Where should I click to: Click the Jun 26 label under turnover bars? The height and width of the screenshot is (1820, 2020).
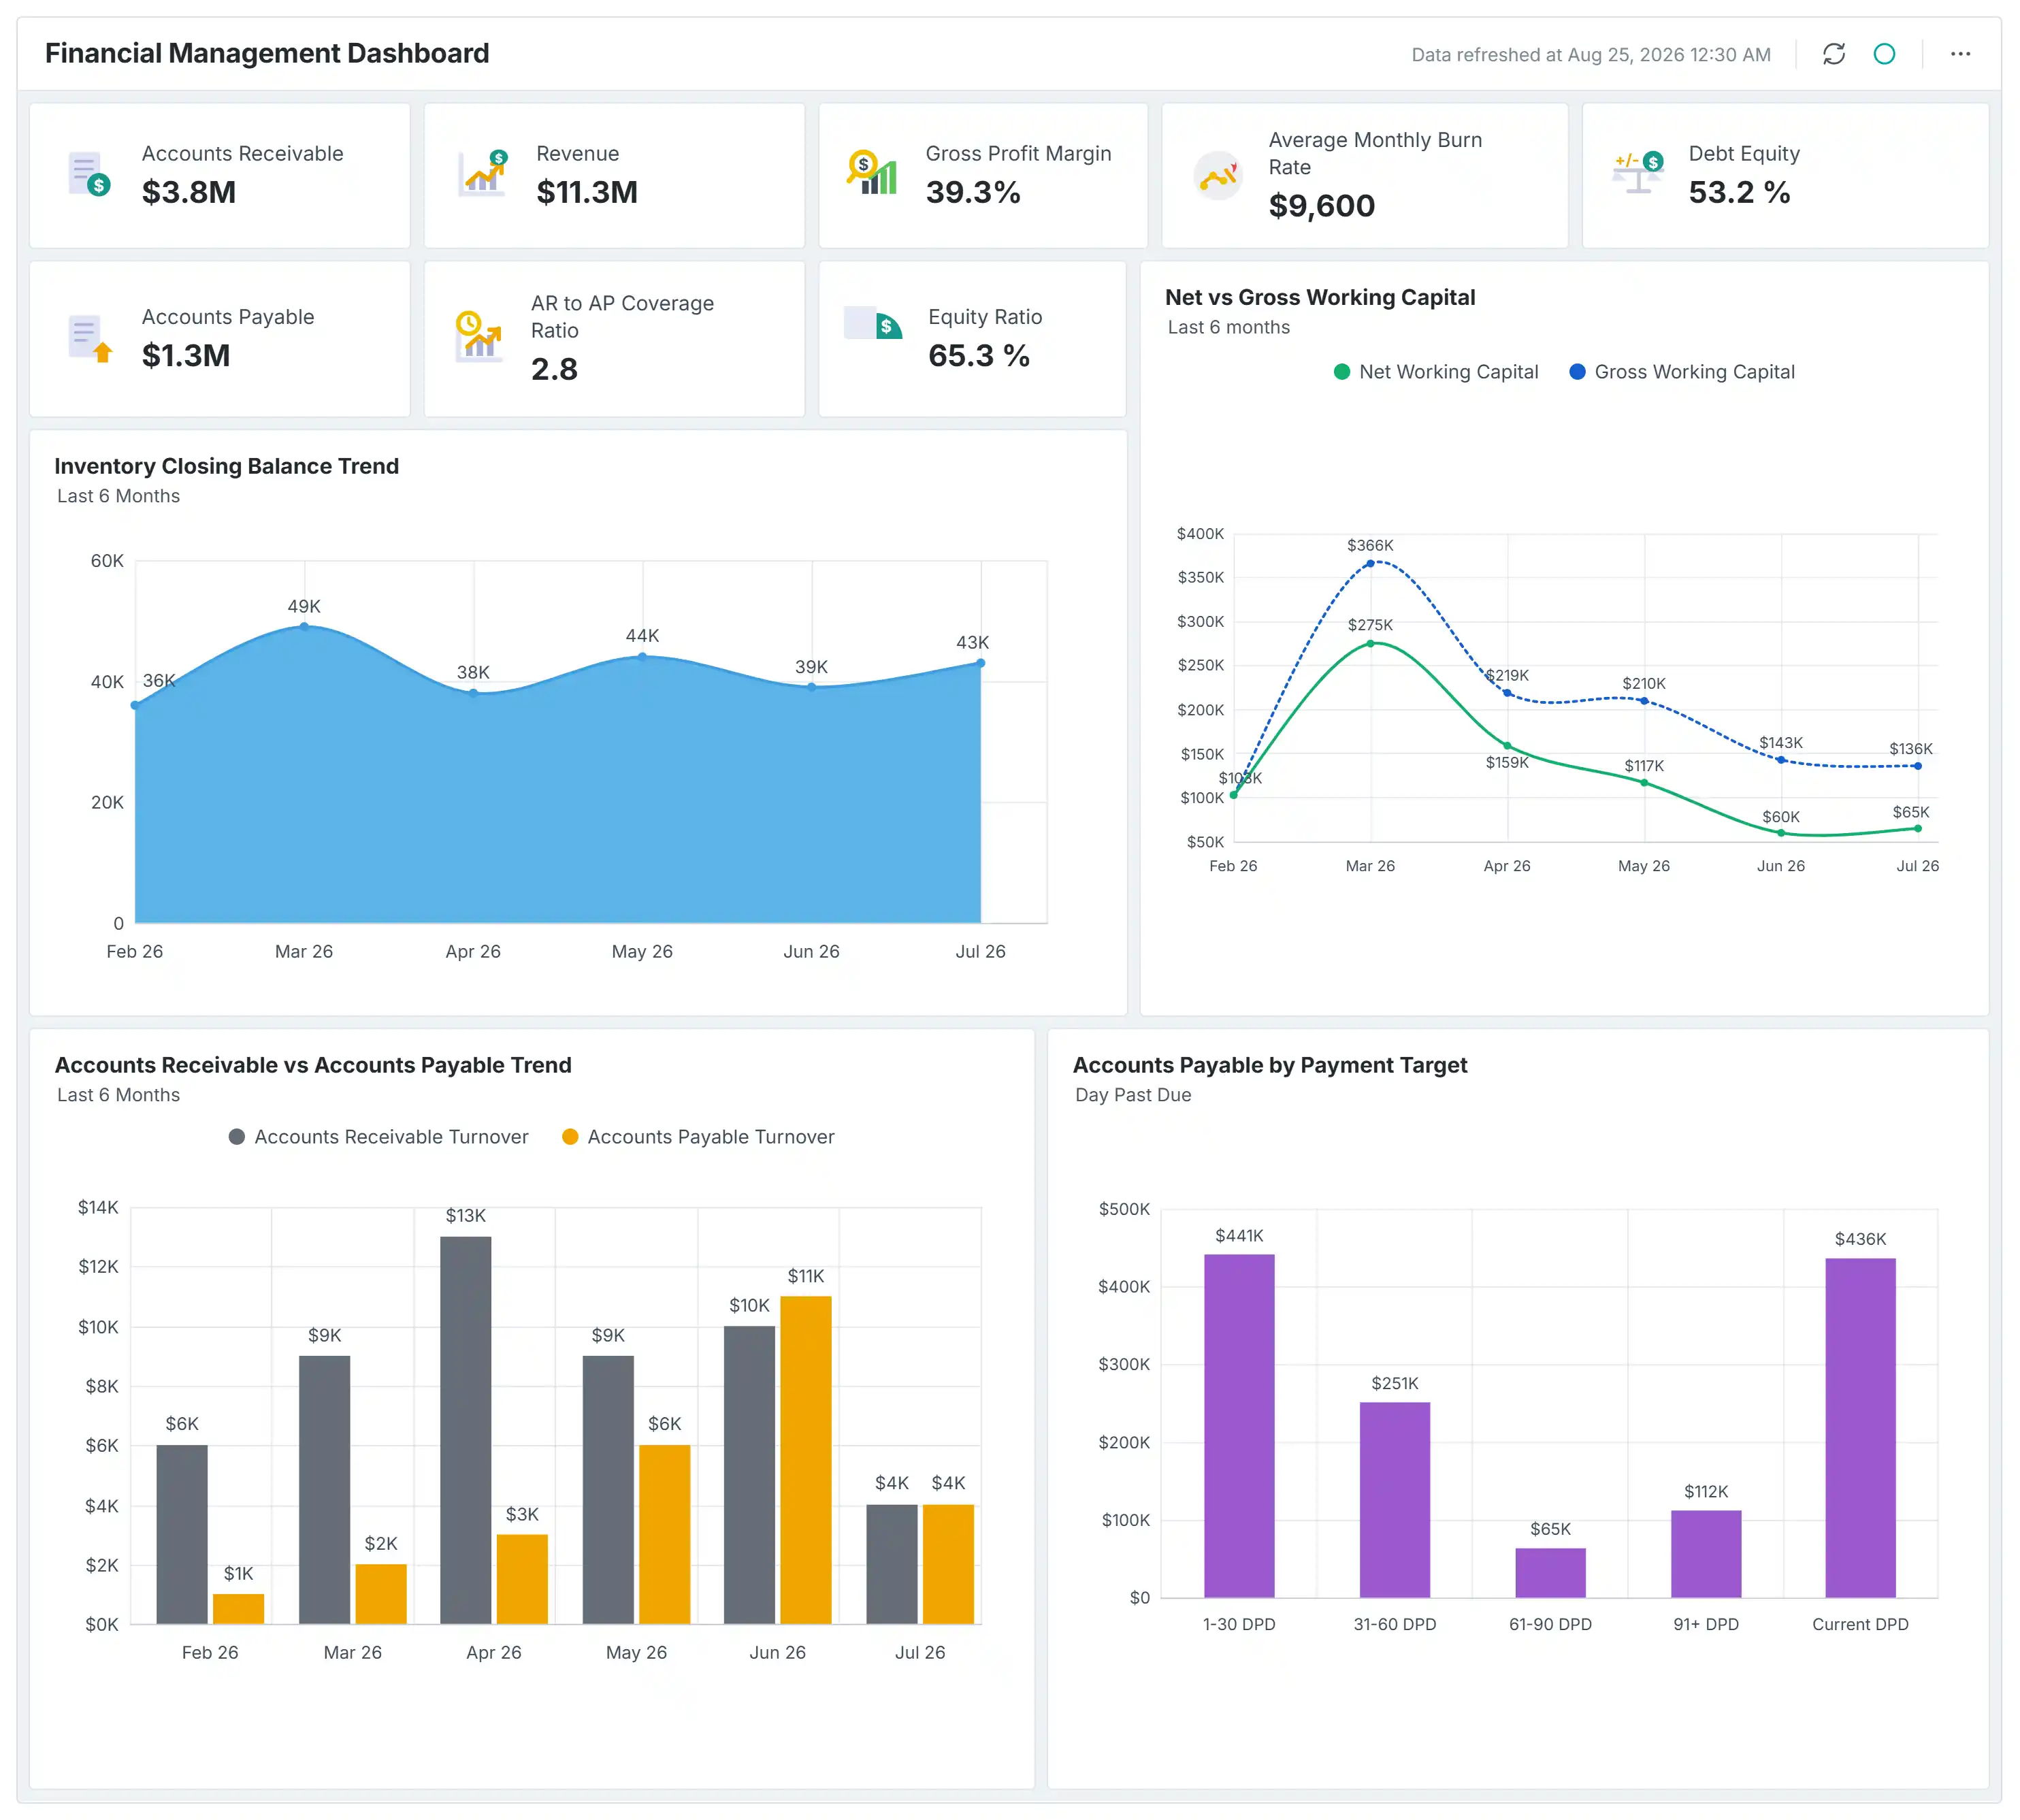[777, 1653]
